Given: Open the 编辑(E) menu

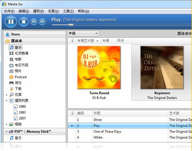Looking at the screenshot, I should coord(24,11).
